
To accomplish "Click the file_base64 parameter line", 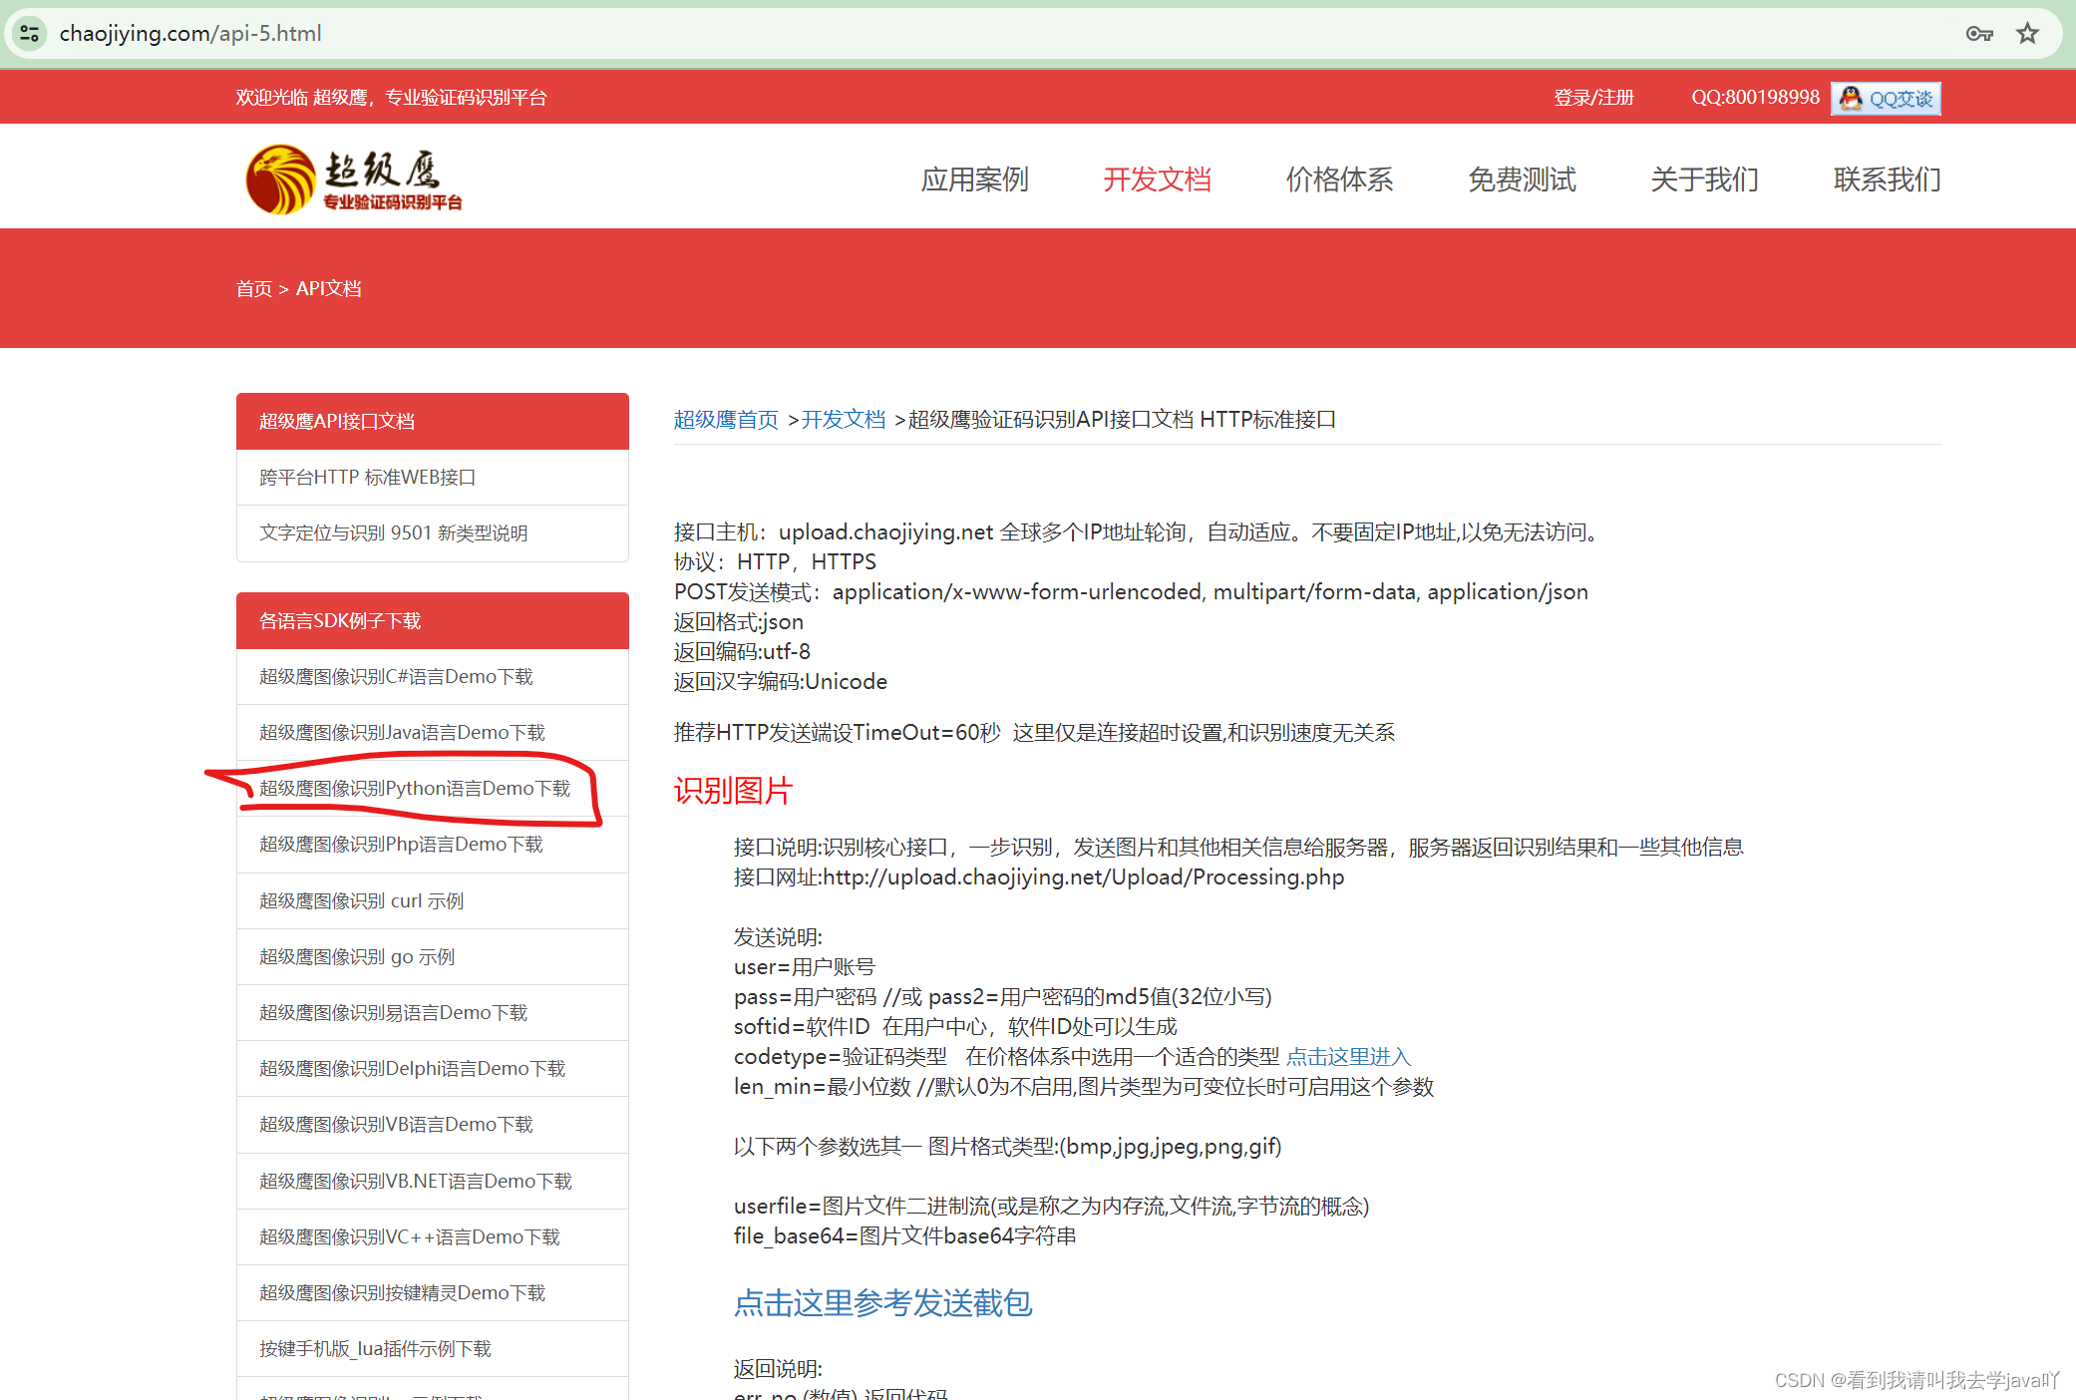I will (905, 1236).
